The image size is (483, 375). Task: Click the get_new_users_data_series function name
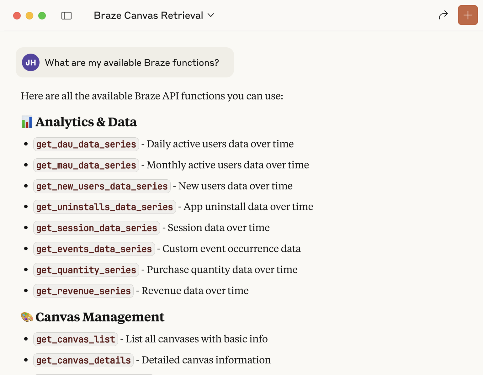click(x=102, y=186)
